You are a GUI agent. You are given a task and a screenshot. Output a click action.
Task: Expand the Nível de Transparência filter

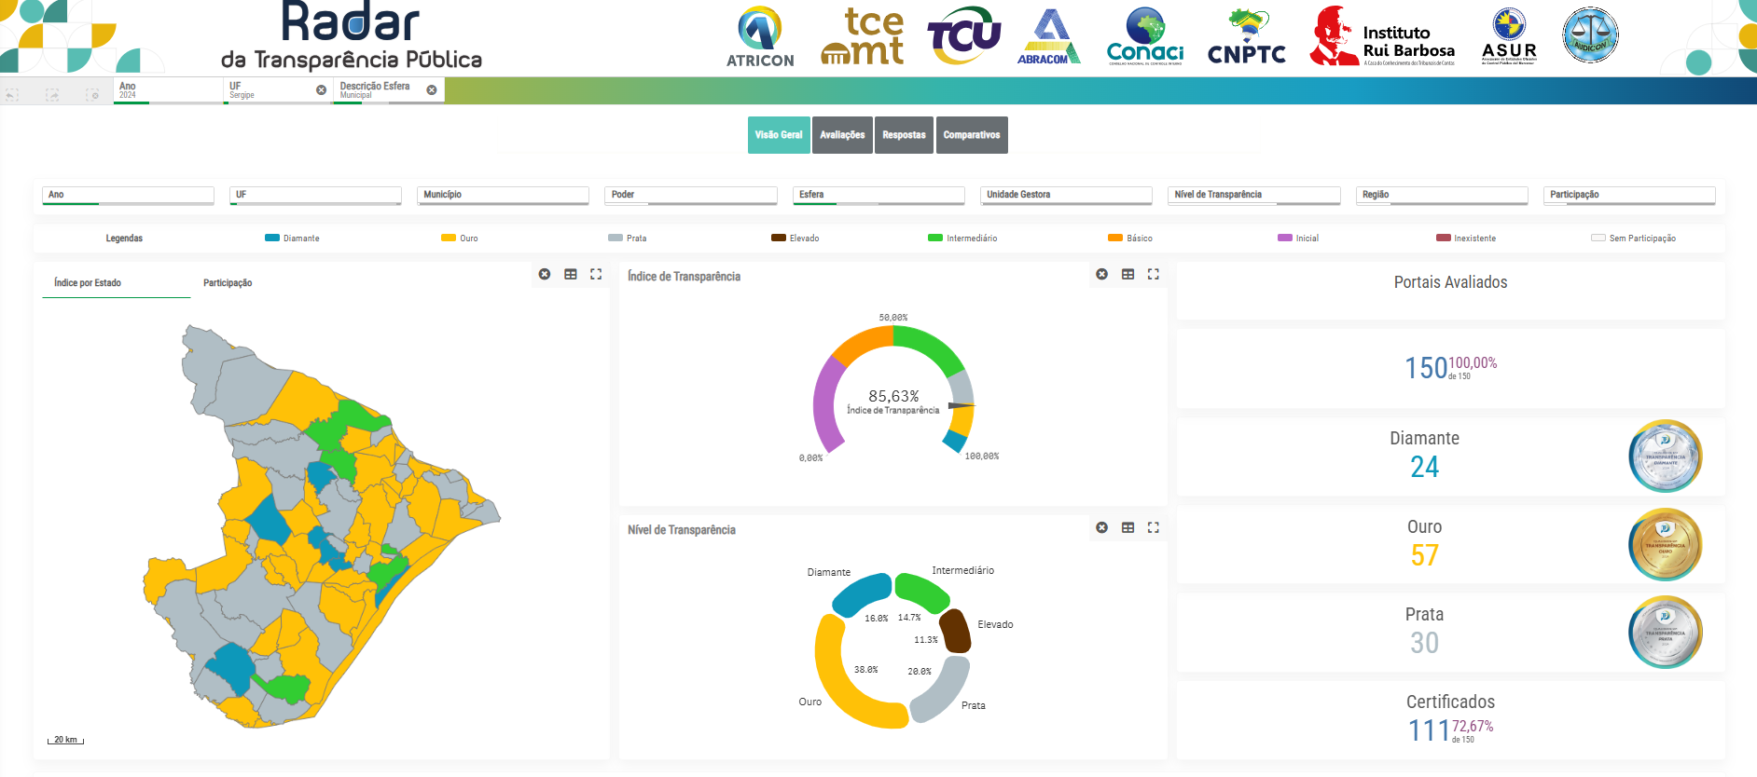[x=1253, y=195]
